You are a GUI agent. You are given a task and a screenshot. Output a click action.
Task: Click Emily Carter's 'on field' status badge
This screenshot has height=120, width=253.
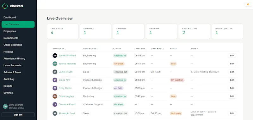pos(118,88)
